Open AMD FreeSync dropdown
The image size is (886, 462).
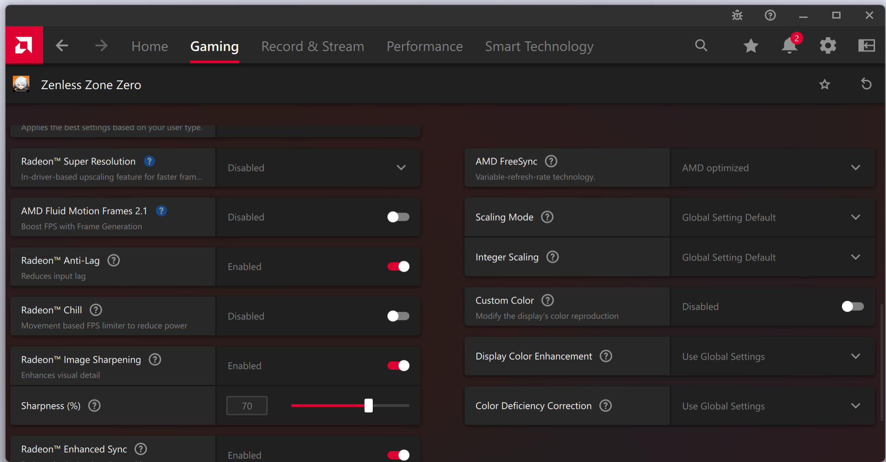pyautogui.click(x=773, y=167)
